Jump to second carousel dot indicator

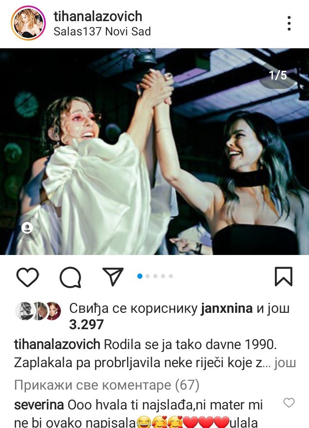click(148, 276)
